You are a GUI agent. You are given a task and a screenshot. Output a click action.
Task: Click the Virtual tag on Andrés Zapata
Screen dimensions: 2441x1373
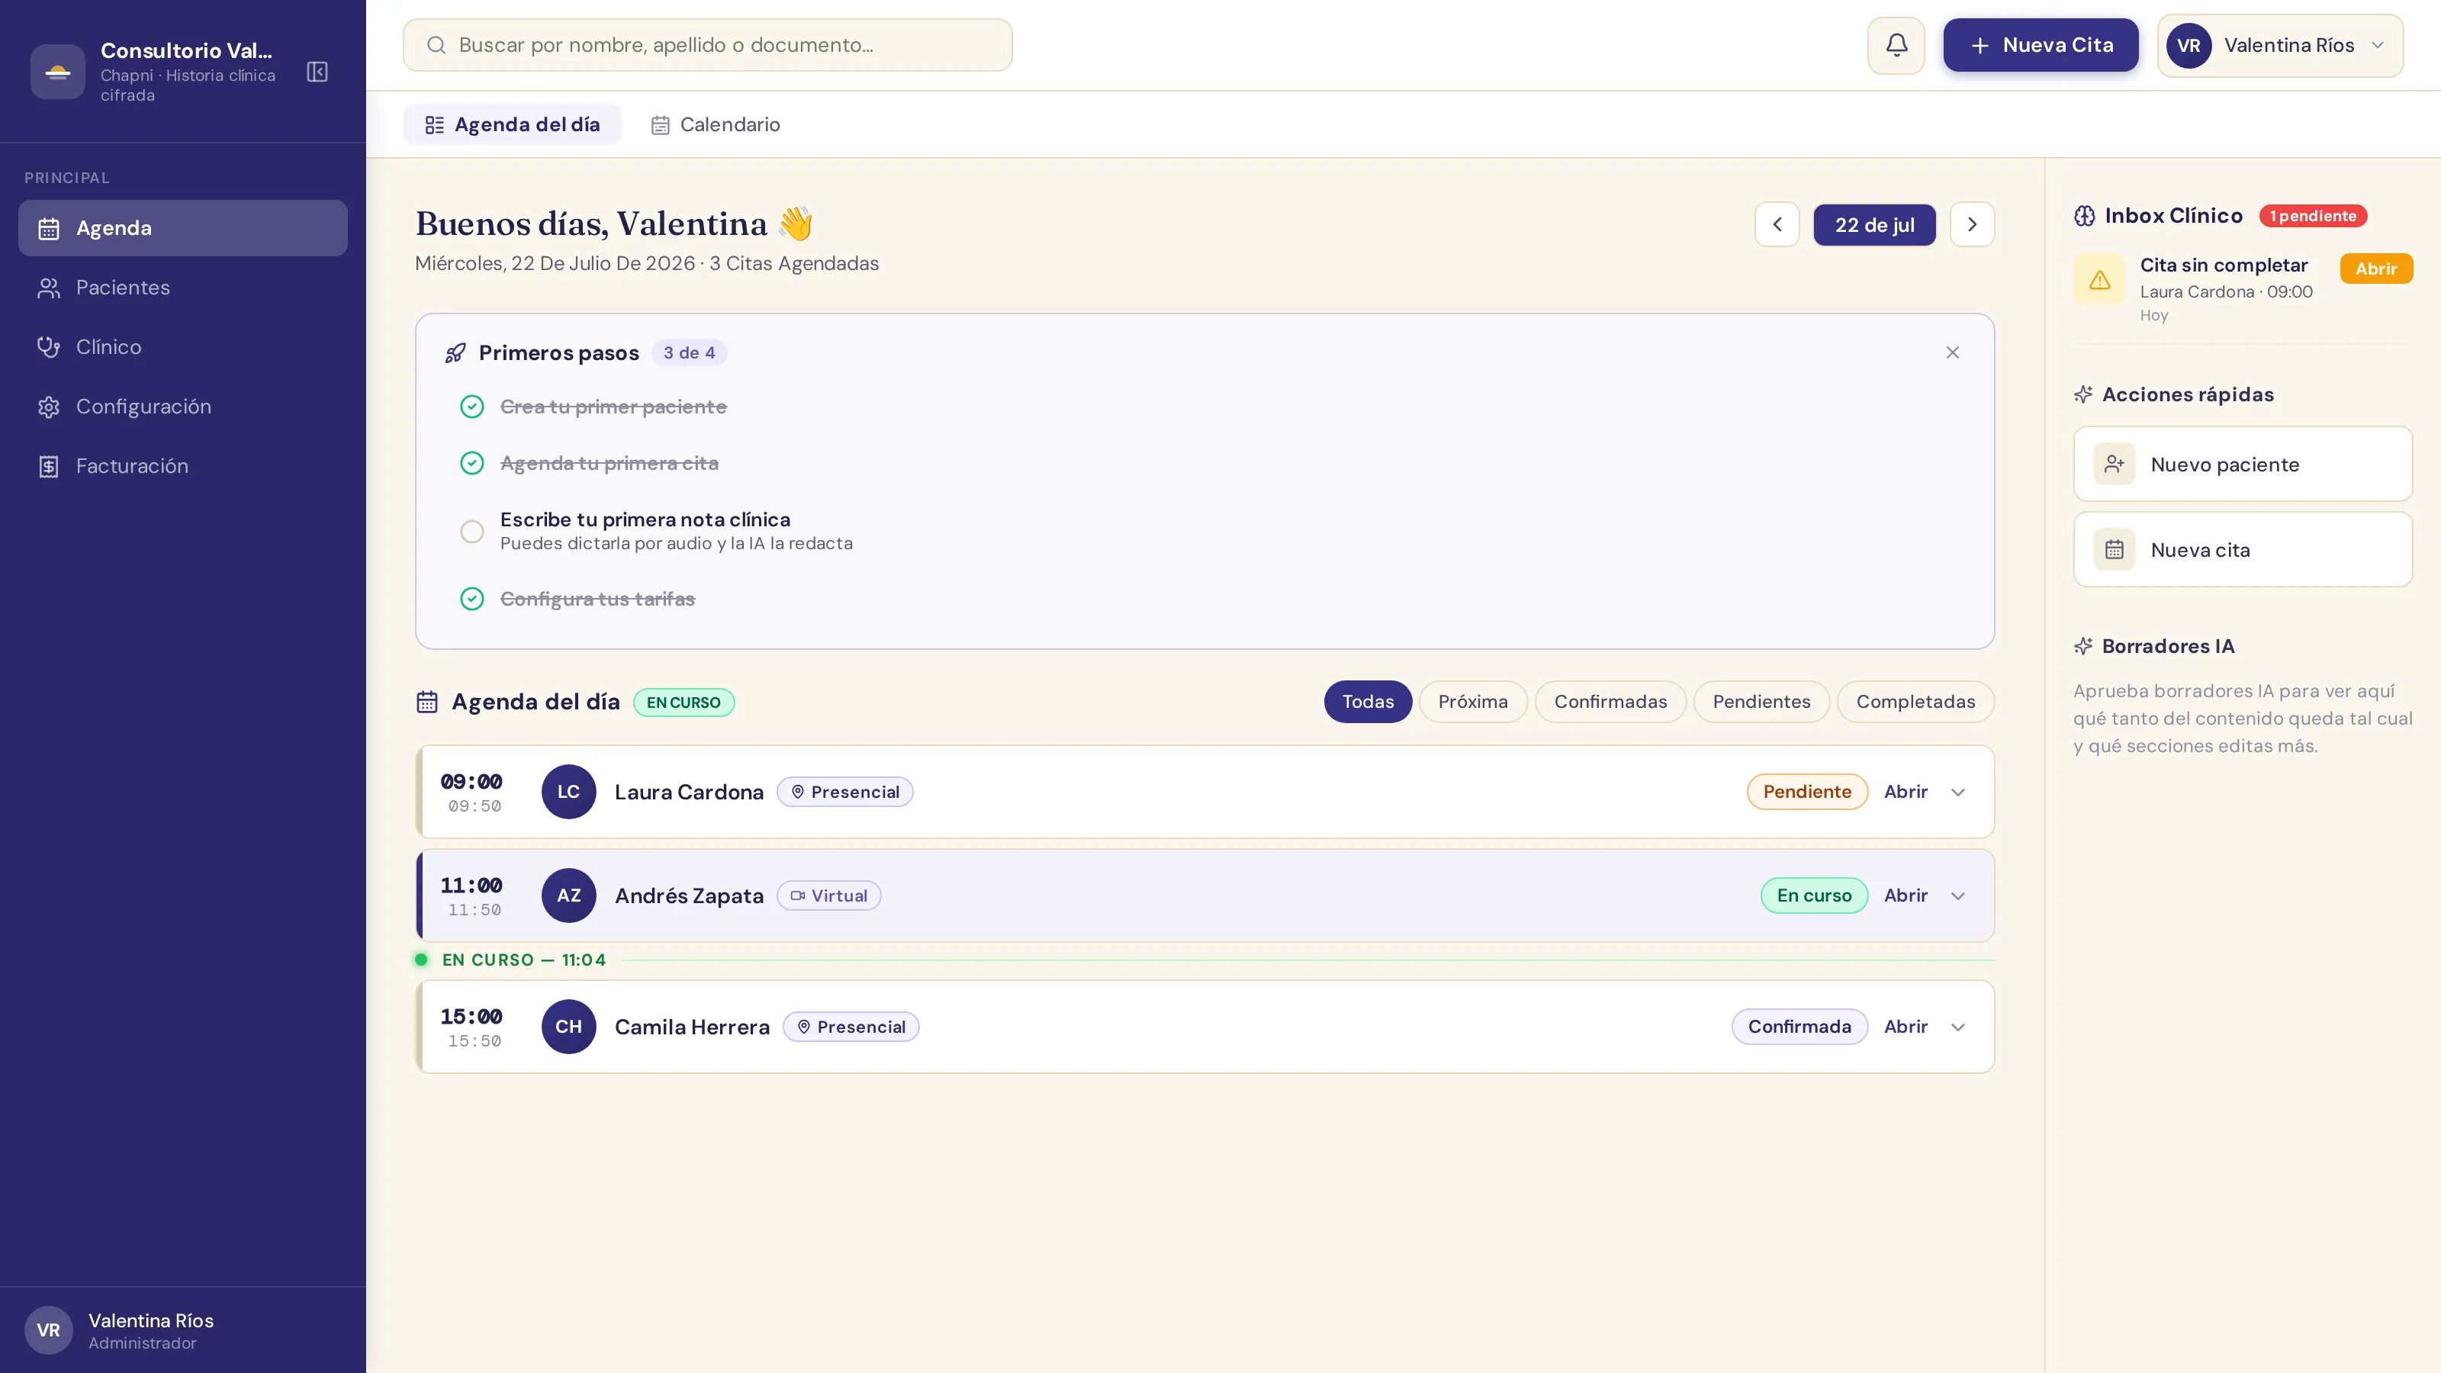coord(828,896)
